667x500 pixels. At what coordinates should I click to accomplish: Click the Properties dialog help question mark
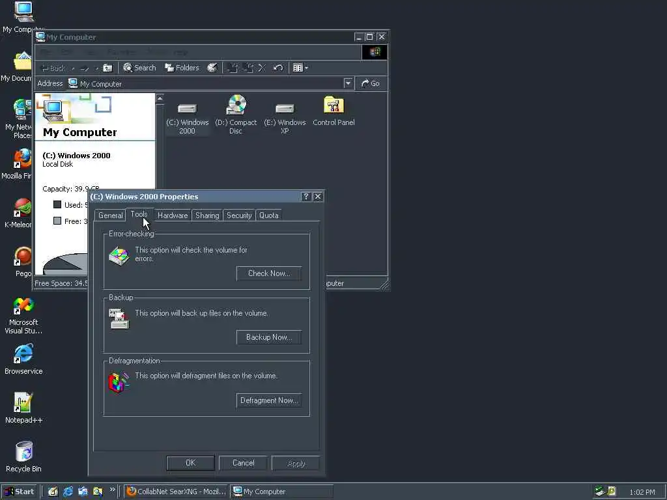[305, 197]
